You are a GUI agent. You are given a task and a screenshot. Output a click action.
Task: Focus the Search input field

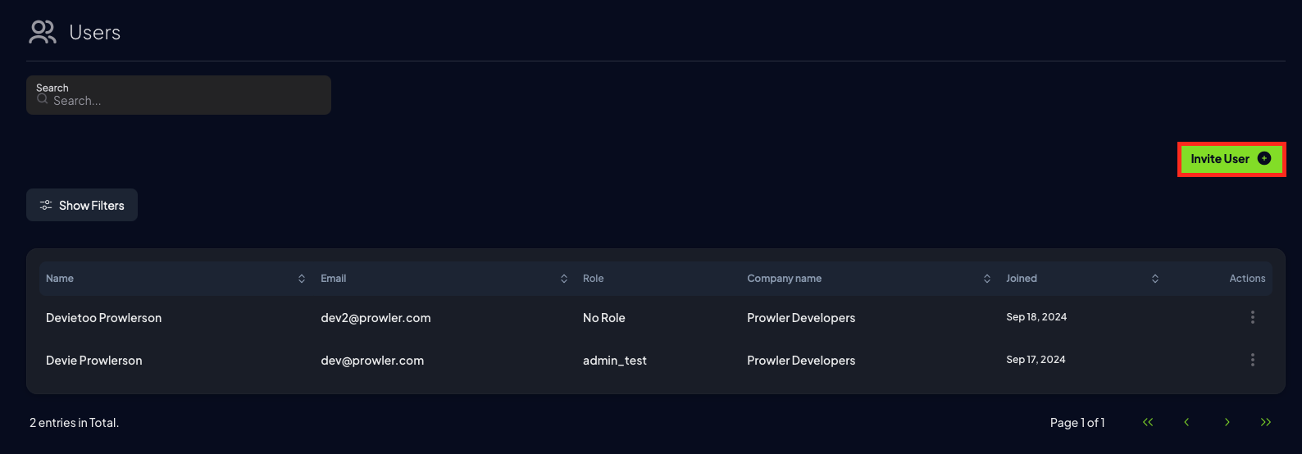pos(179,95)
